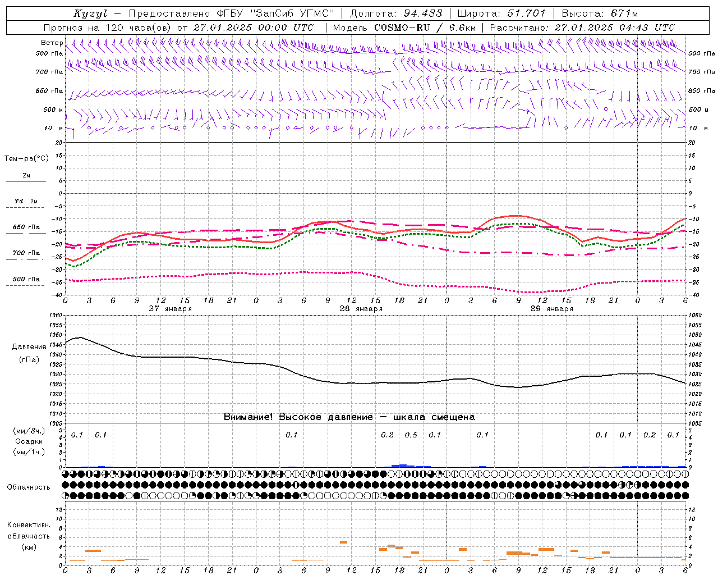Click the 'Конвективн.' convective cloud label
Screen dimensions: 718x575
click(29, 525)
